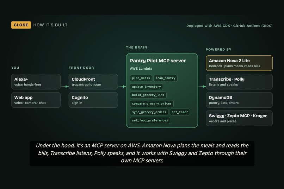The width and height of the screenshot is (284, 189).
Task: Click the pantry, lists, timers subtitle
Action: [x=224, y=103]
